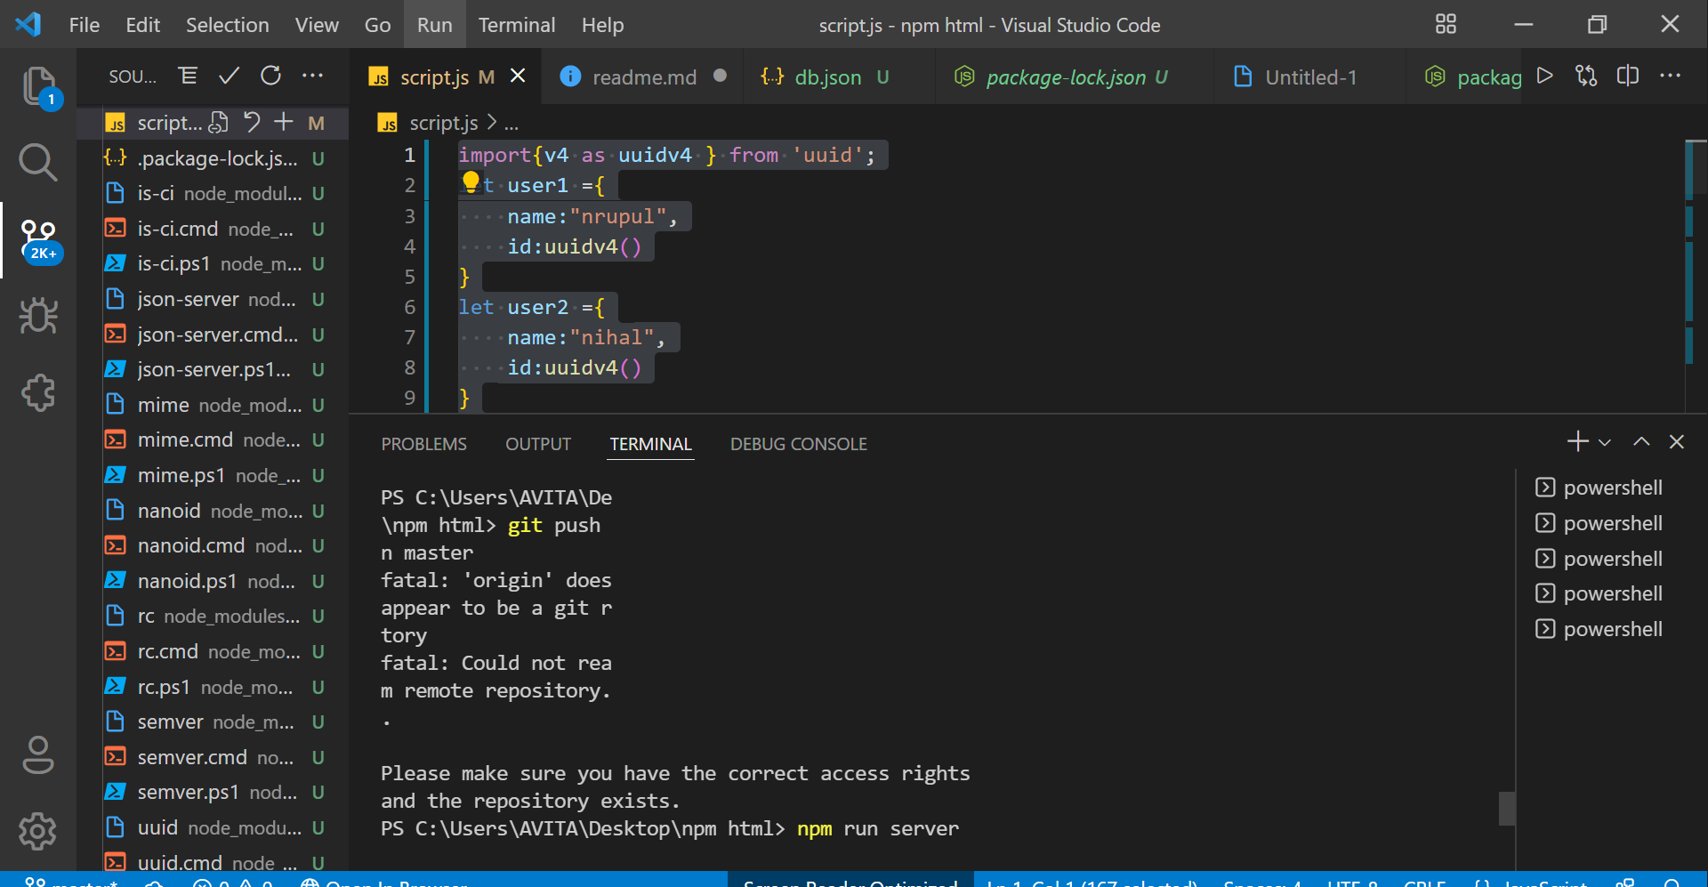Click the lightbulb code action icon
This screenshot has height=887, width=1708.
tap(471, 182)
